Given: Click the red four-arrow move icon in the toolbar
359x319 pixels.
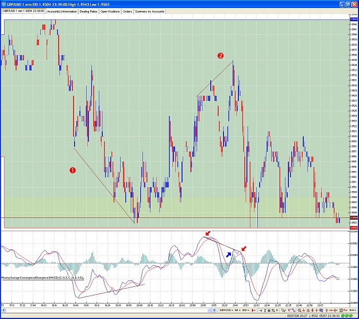Looking at the screenshot, I should point(335,310).
